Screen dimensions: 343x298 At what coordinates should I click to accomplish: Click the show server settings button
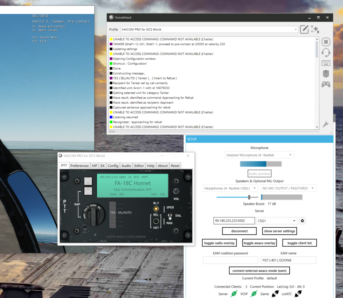(279, 231)
